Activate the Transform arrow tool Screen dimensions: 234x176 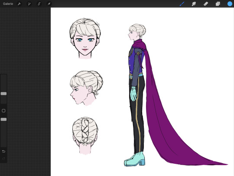click(49, 4)
